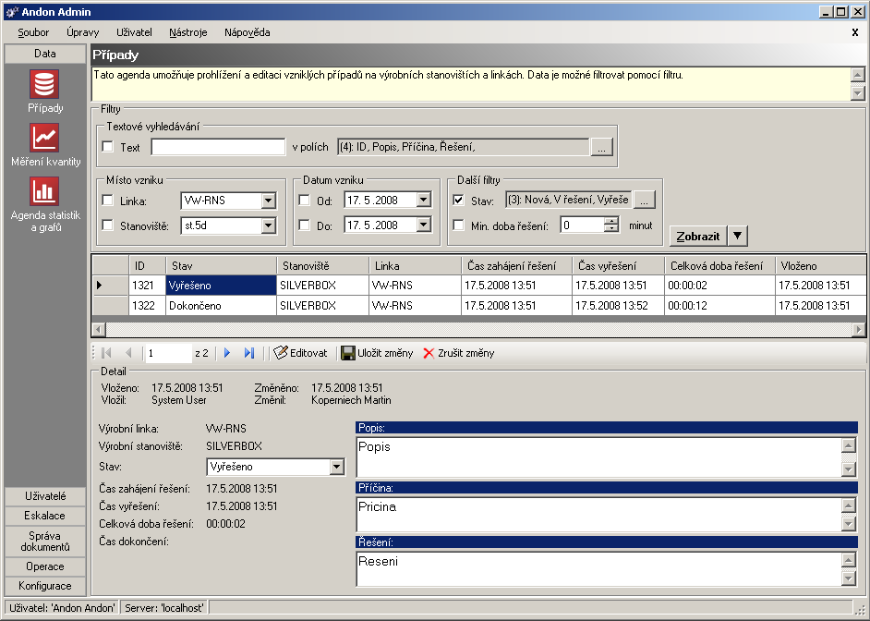Uncheck the Stav filter checkbox
This screenshot has height=621, width=870.
(459, 200)
